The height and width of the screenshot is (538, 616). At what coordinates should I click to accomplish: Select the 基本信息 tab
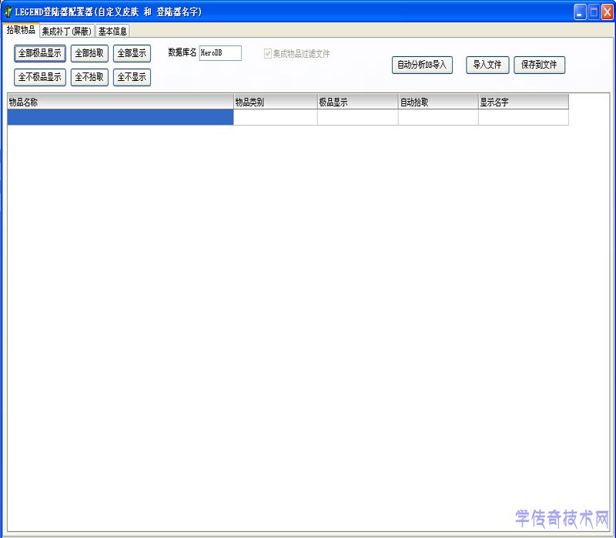112,32
